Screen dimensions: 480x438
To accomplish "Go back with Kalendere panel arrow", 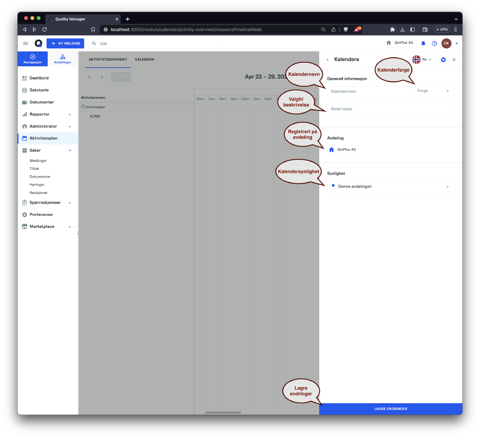I will tap(328, 60).
